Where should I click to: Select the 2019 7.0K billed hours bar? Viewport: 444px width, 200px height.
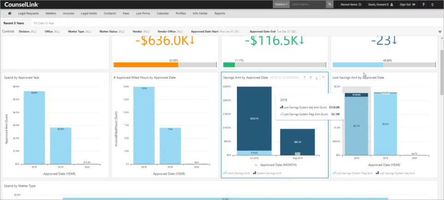pyautogui.click(x=170, y=146)
